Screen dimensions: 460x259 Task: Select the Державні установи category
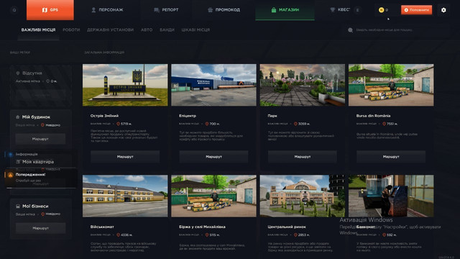[x=110, y=30]
